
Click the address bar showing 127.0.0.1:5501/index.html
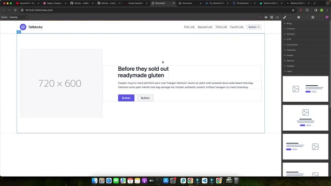click(x=156, y=10)
